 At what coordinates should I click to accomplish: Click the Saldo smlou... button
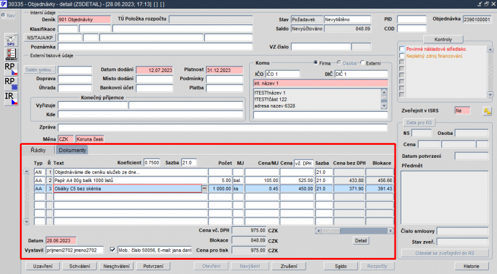pos(40,70)
